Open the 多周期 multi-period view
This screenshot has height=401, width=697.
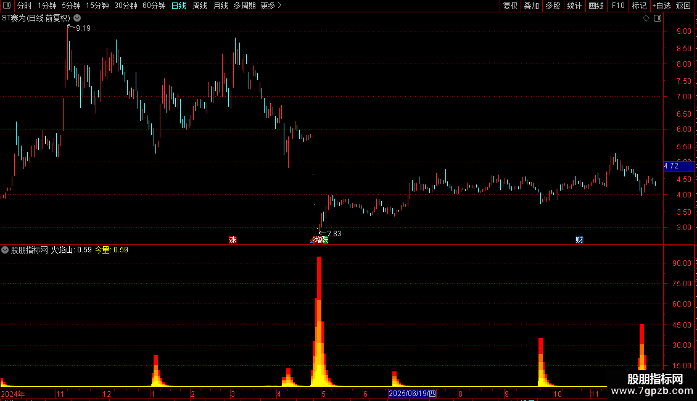click(244, 6)
